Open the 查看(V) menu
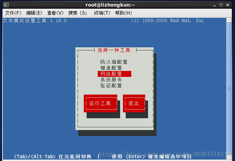Screen dimensions: 235x161 (55, 13)
